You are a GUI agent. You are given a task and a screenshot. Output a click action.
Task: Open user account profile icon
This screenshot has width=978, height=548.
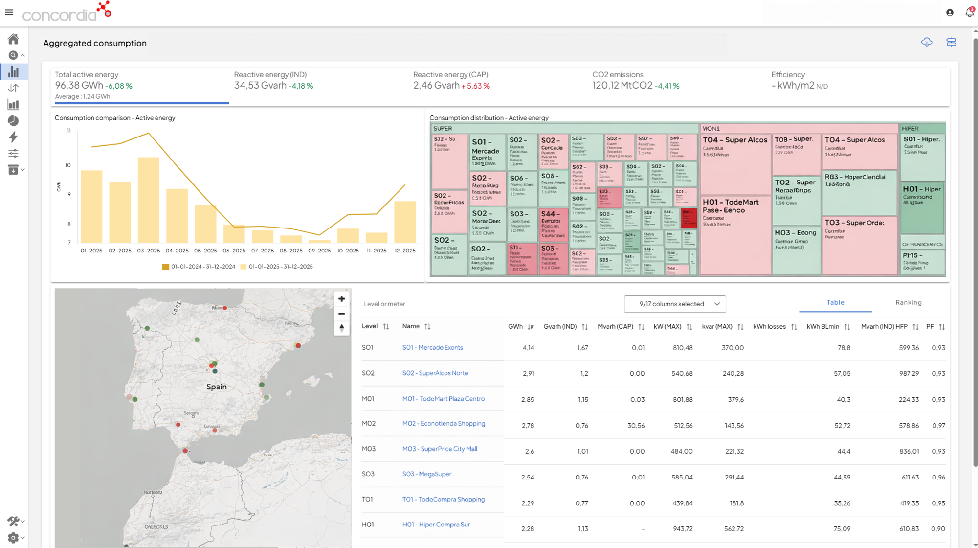click(x=950, y=13)
